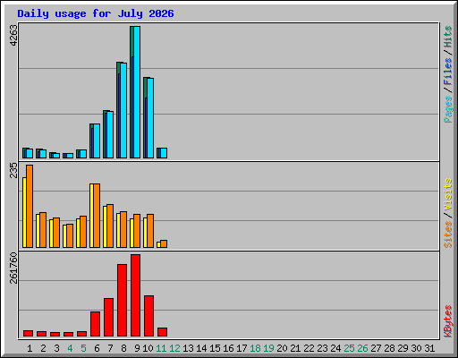Click the hits bar for day 8
The width and height of the screenshot is (458, 358).
(x=122, y=110)
